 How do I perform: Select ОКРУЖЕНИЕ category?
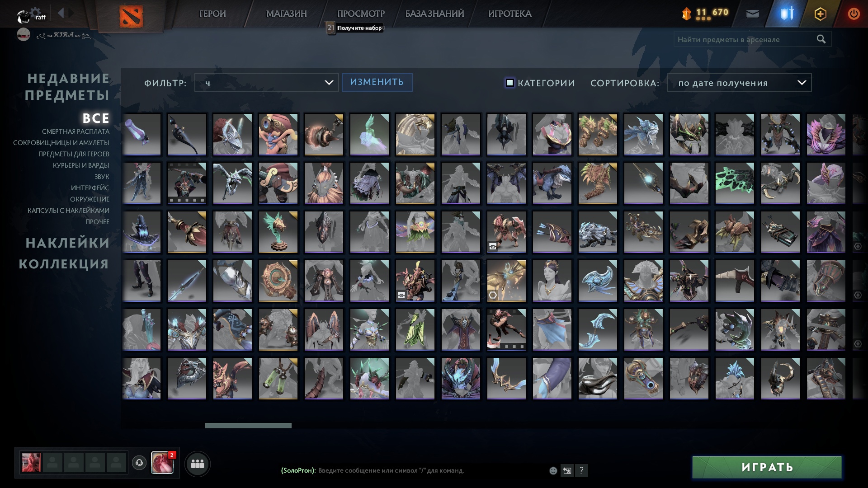pyautogui.click(x=90, y=199)
